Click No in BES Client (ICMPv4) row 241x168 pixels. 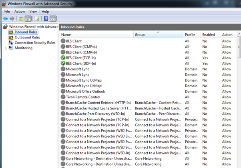click(x=205, y=47)
